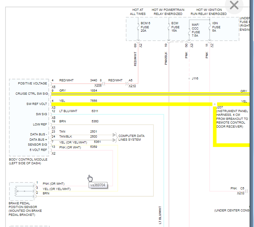Open the X210 link below PNK C5
This screenshot has height=227, width=254.
pyautogui.click(x=241, y=193)
